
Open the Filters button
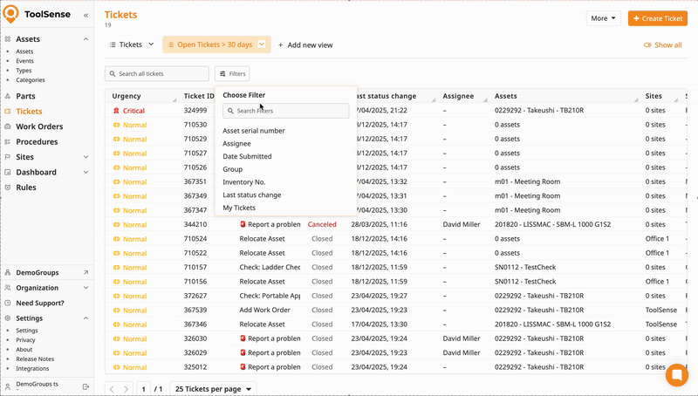pos(232,74)
